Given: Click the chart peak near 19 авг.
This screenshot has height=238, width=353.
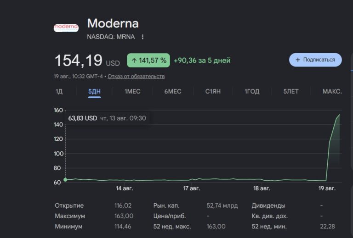Looking at the screenshot, I should point(339,115).
